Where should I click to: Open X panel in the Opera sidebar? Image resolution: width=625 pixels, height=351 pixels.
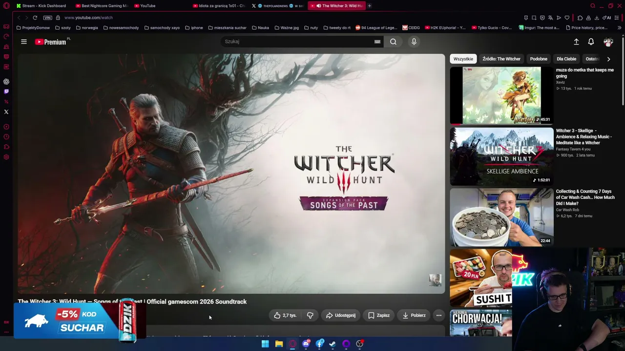(x=6, y=112)
